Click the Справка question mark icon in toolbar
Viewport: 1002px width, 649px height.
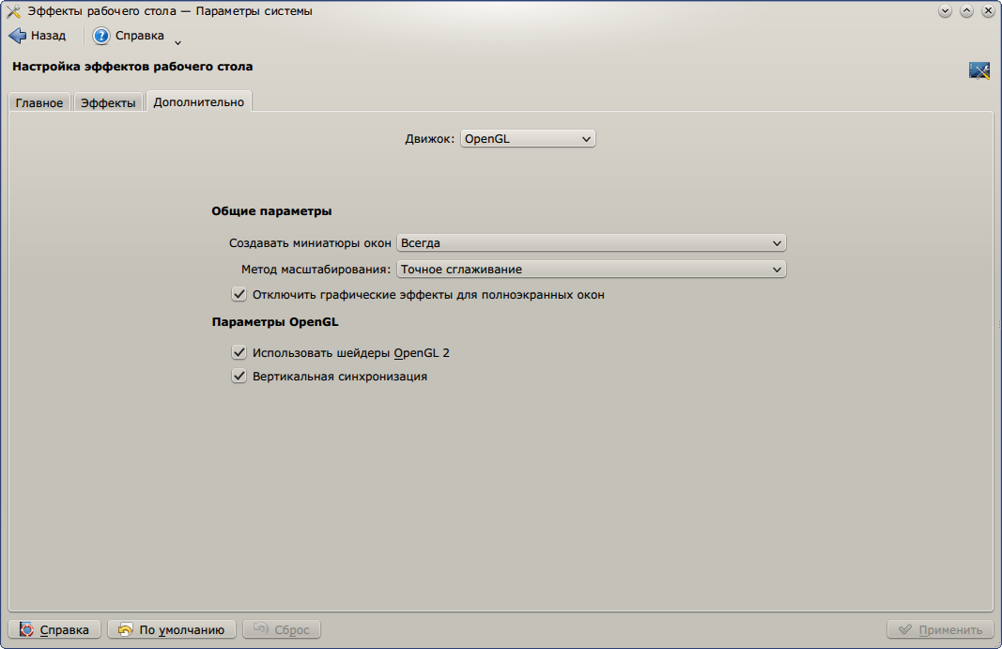coord(101,36)
